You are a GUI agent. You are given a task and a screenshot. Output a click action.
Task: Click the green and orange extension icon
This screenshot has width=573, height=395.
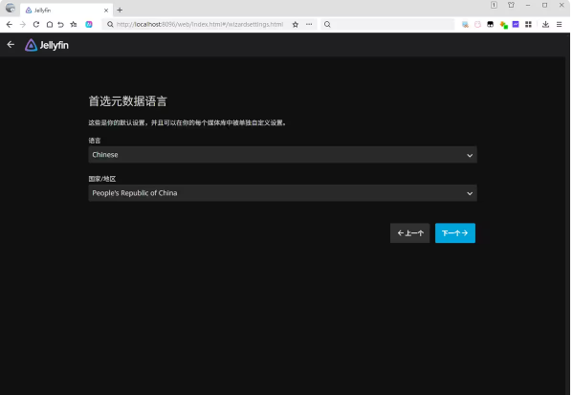(503, 25)
